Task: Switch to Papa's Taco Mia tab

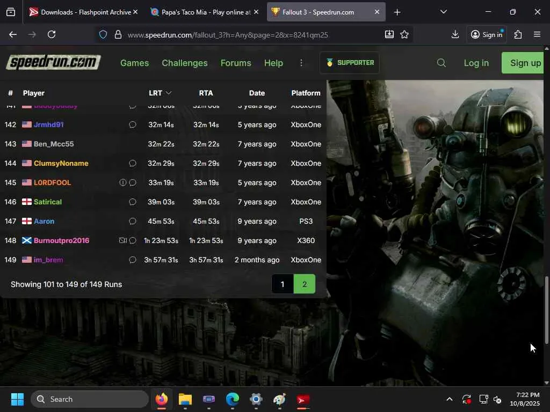Action: (204, 12)
